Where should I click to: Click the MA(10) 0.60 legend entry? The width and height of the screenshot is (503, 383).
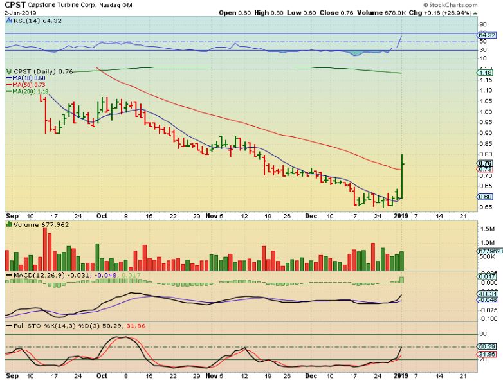point(26,78)
